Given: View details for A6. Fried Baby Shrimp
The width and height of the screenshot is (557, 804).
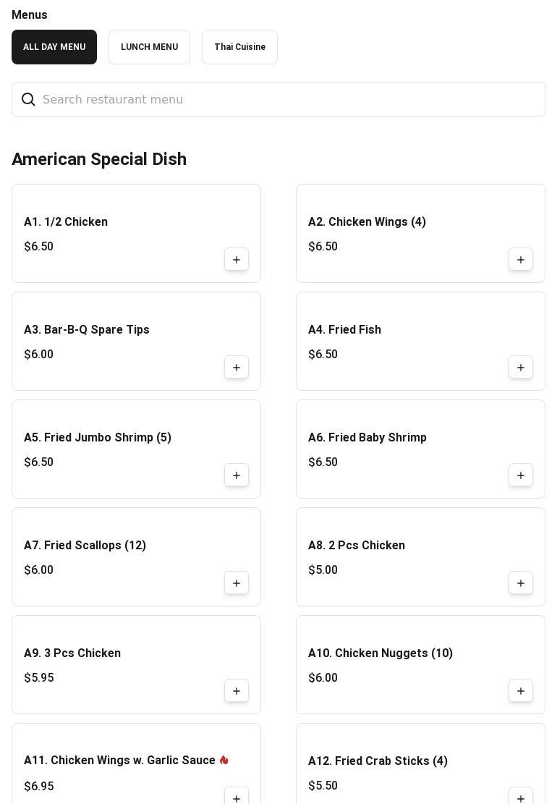Looking at the screenshot, I should point(367,438).
